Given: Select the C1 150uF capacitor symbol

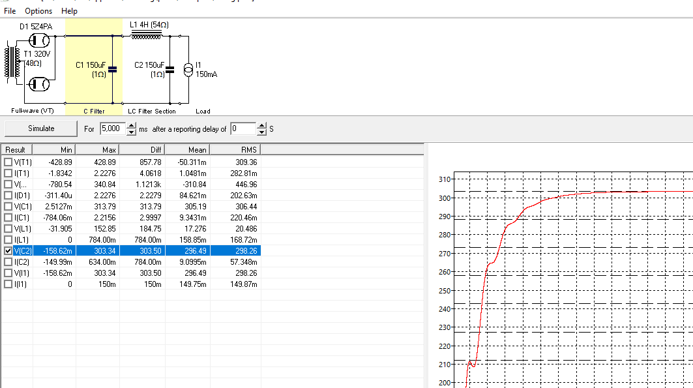Looking at the screenshot, I should tap(113, 70).
